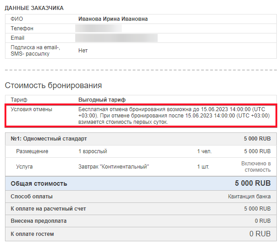
Task: Click the Внесена предоплата row label
Action: click(x=39, y=221)
